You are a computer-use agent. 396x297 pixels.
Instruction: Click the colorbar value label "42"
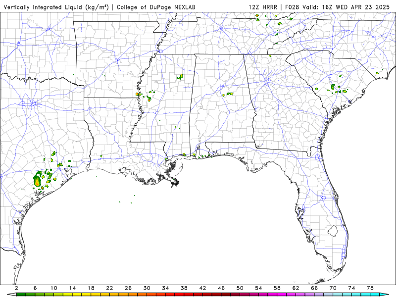coord(202,288)
